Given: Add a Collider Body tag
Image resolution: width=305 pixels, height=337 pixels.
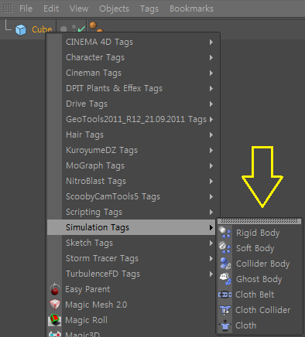Looking at the screenshot, I should pos(259,264).
